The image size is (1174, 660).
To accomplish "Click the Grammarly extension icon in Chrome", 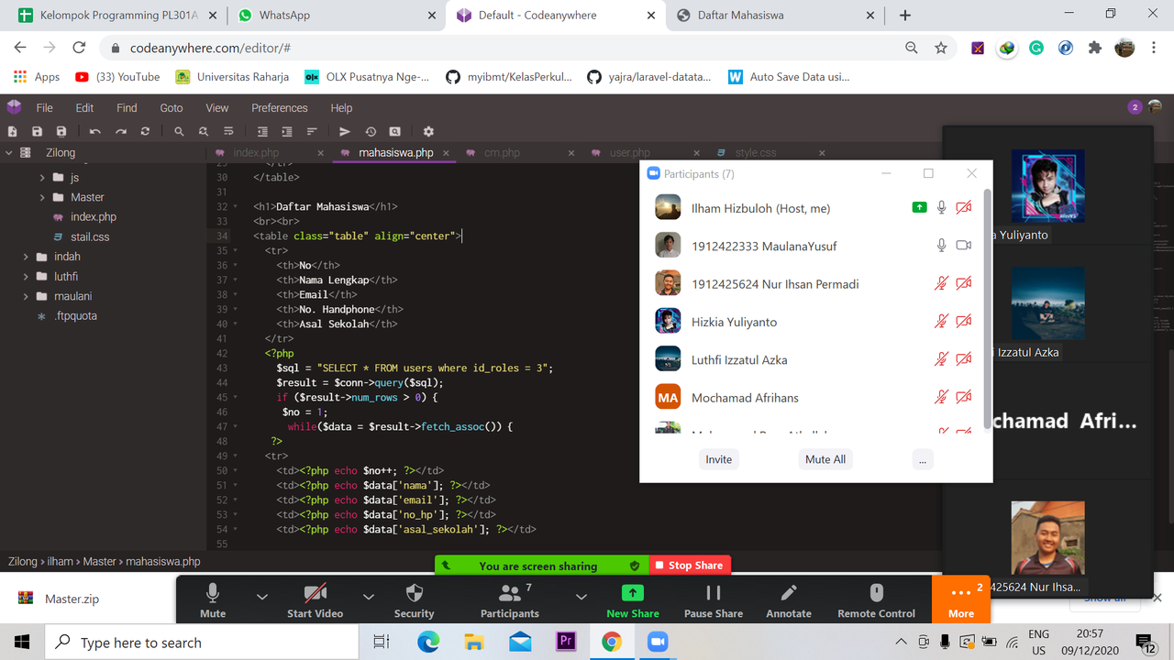I will coord(1036,48).
